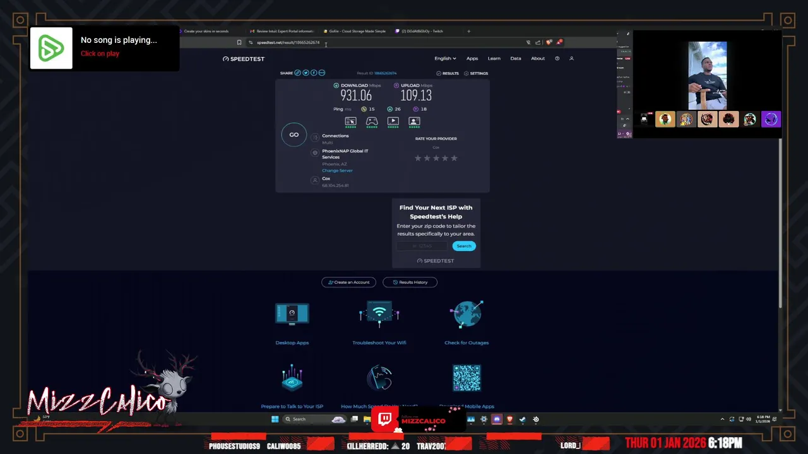Show hidden system tray icons
This screenshot has width=808, height=454.
(x=722, y=419)
